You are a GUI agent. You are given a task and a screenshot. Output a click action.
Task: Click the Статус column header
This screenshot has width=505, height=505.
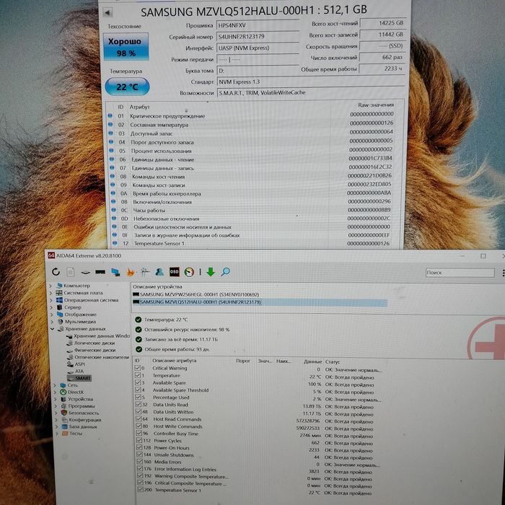pos(333,362)
